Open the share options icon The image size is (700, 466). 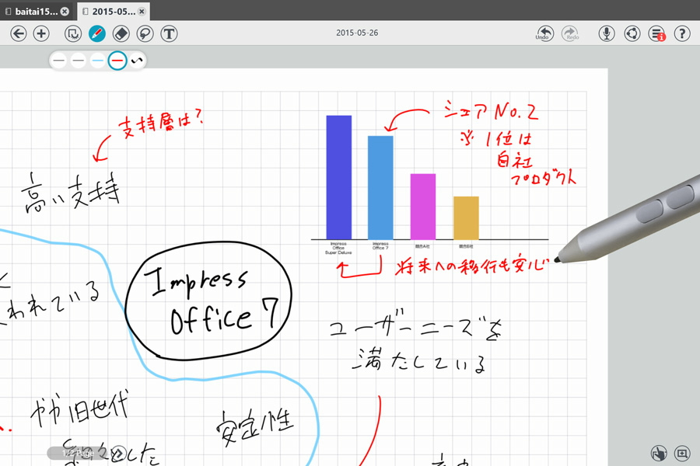[x=632, y=33]
